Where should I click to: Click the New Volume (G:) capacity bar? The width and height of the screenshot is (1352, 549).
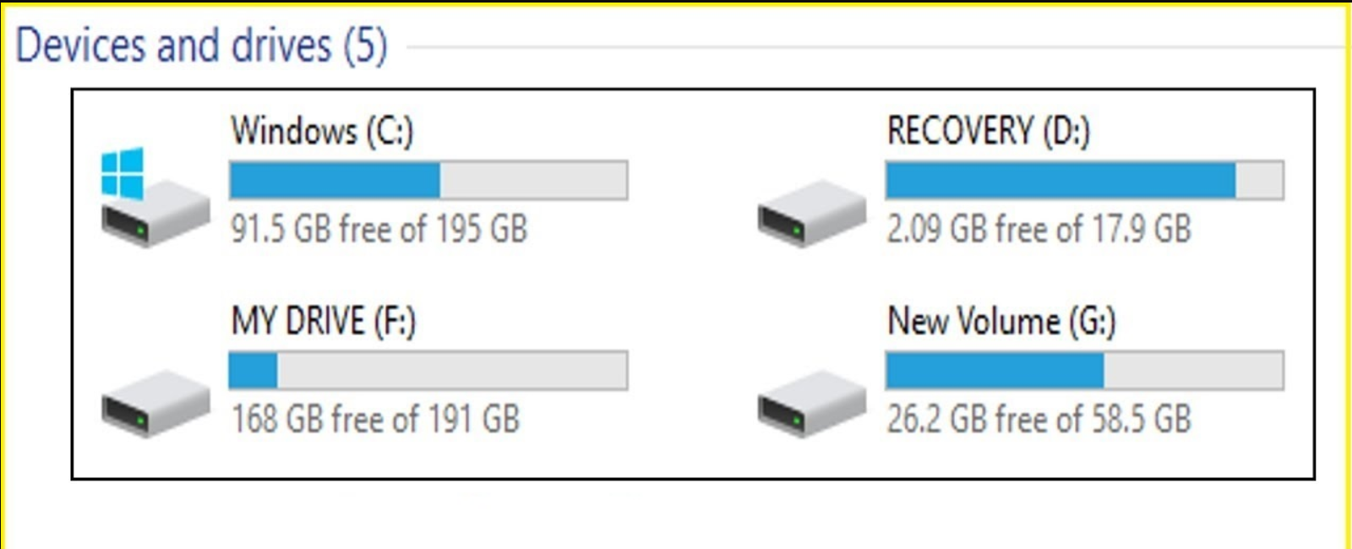1085,371
